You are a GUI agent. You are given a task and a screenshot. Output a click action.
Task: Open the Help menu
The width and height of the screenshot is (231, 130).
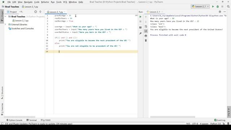(81, 2)
